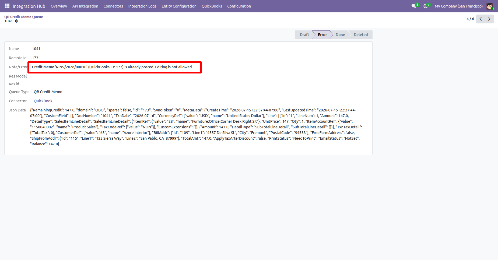Open the API Integration menu
Viewport: 498px width, 260px height.
pos(85,6)
